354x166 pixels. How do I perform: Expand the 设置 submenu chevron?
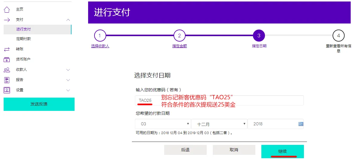(x=68, y=90)
